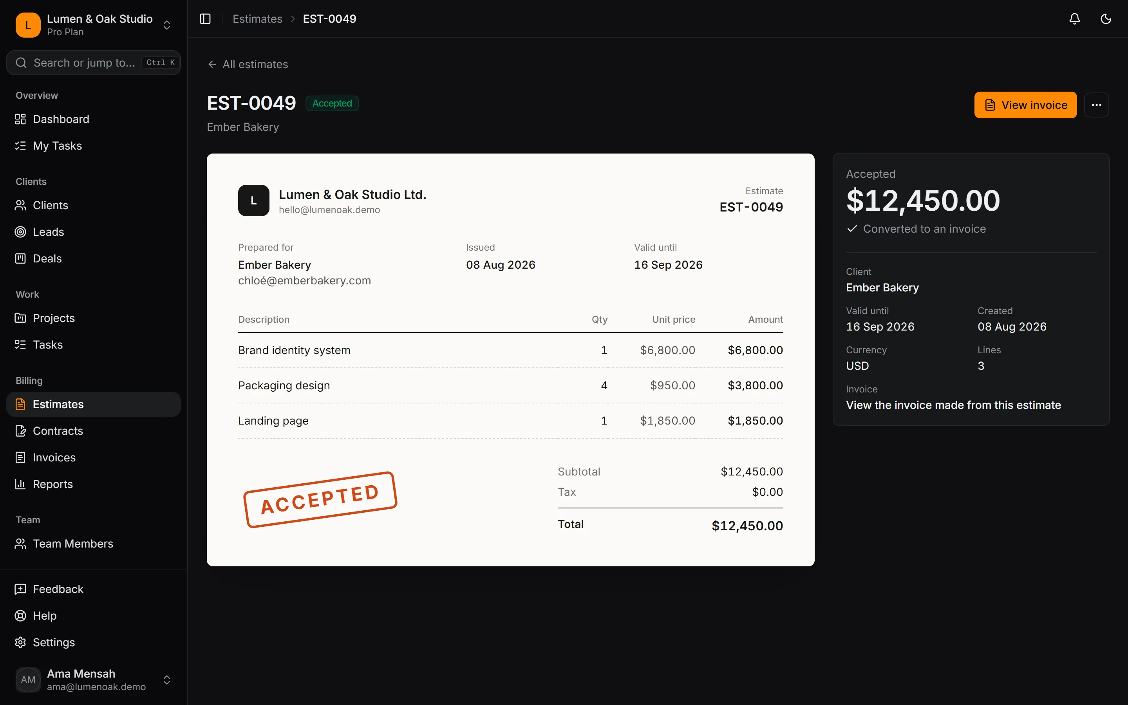Click the Converted to an invoice text
This screenshot has height=705, width=1128.
(924, 229)
